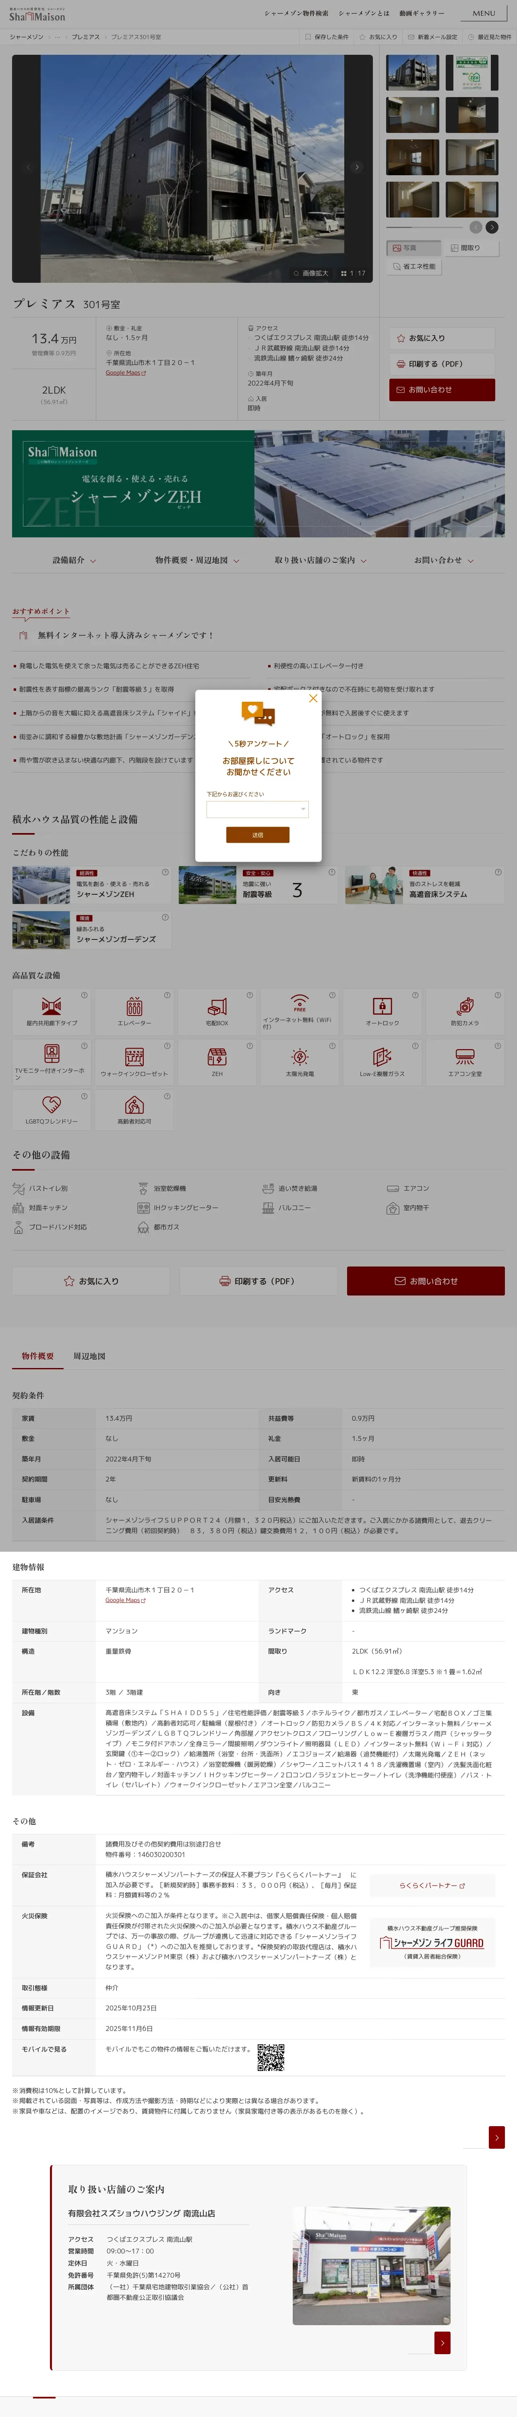Image resolution: width=517 pixels, height=2417 pixels.
Task: Select the first building exterior thumbnail
Action: click(x=412, y=72)
